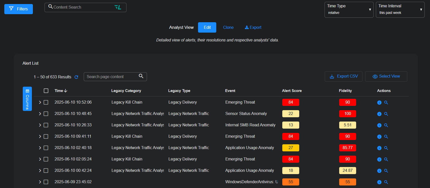Click the Clone link
Image resolution: width=430 pixels, height=188 pixels.
(x=228, y=28)
